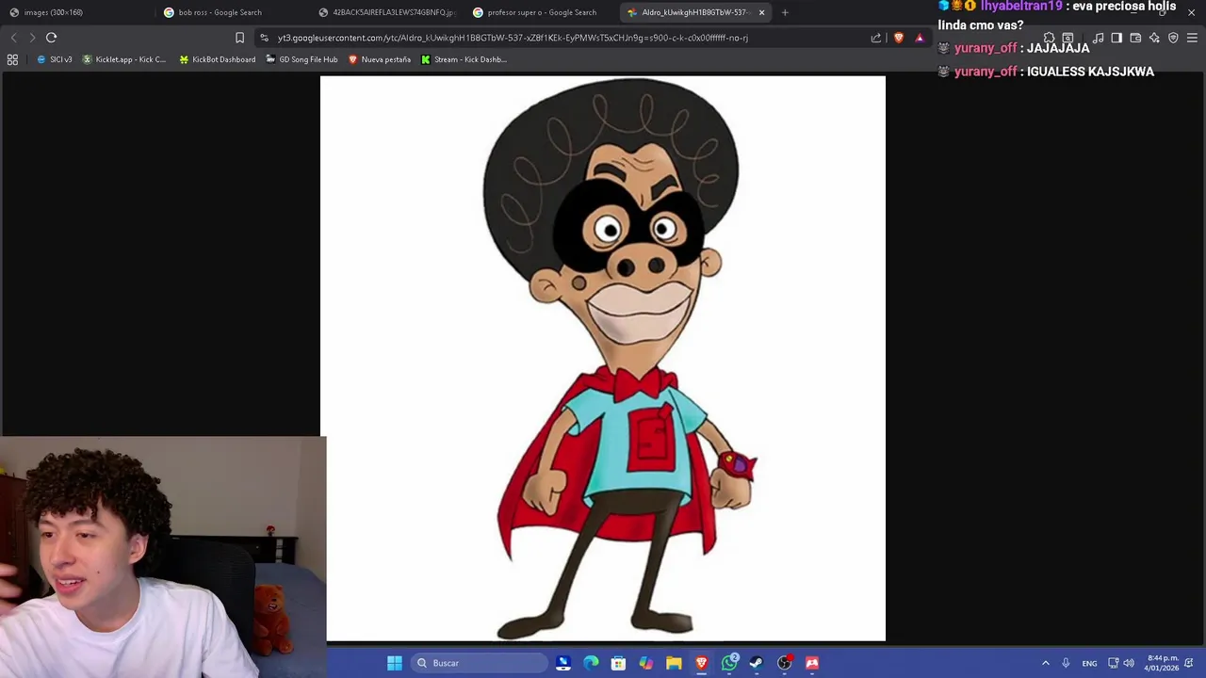Switch to "profesor super o - Google Search" tab

[x=541, y=12]
